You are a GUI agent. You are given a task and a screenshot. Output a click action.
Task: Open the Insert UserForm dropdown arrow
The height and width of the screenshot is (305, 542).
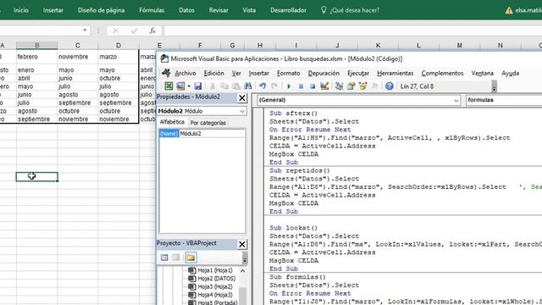tap(189, 86)
